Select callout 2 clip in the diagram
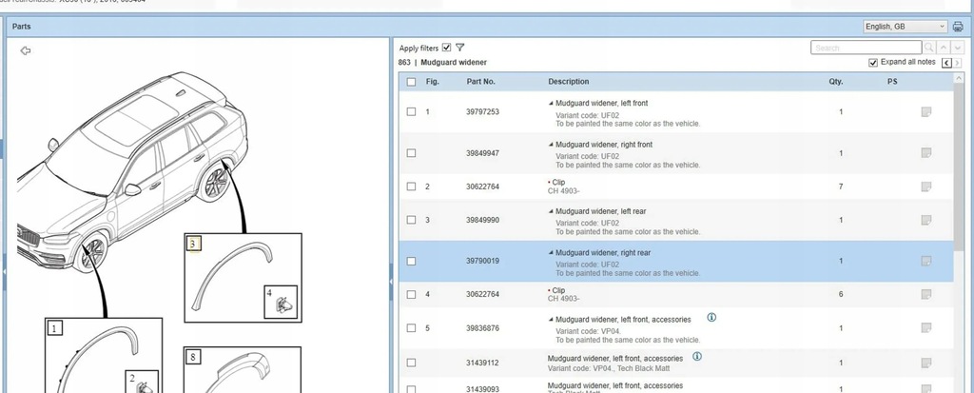974x393 pixels. (x=143, y=383)
